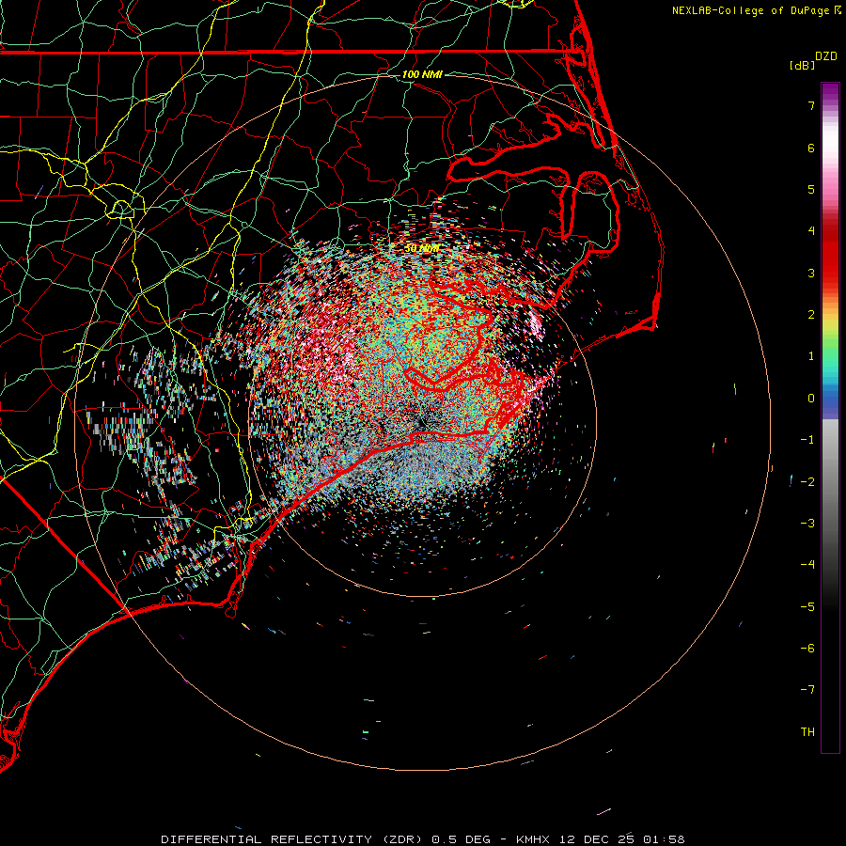The width and height of the screenshot is (846, 846).
Task: Click the 4 value on the color scale
Action: pyautogui.click(x=811, y=231)
